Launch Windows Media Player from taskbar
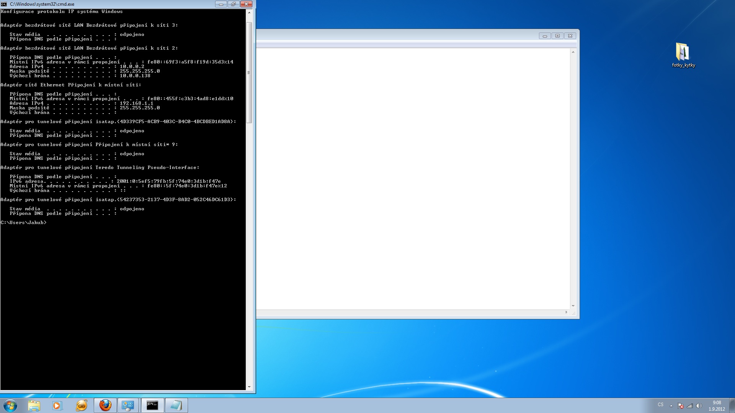The image size is (735, 413). 57,405
